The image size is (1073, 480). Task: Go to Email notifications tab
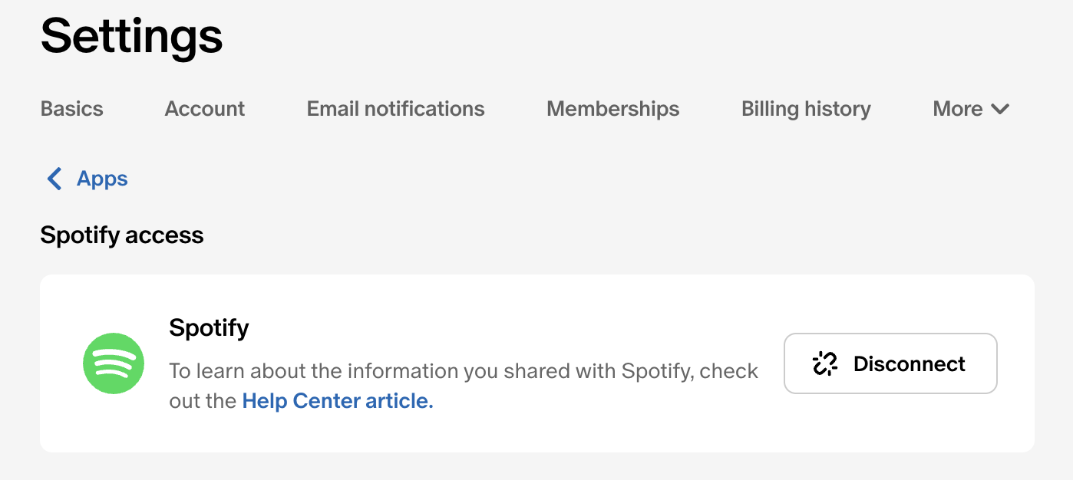[x=395, y=110]
